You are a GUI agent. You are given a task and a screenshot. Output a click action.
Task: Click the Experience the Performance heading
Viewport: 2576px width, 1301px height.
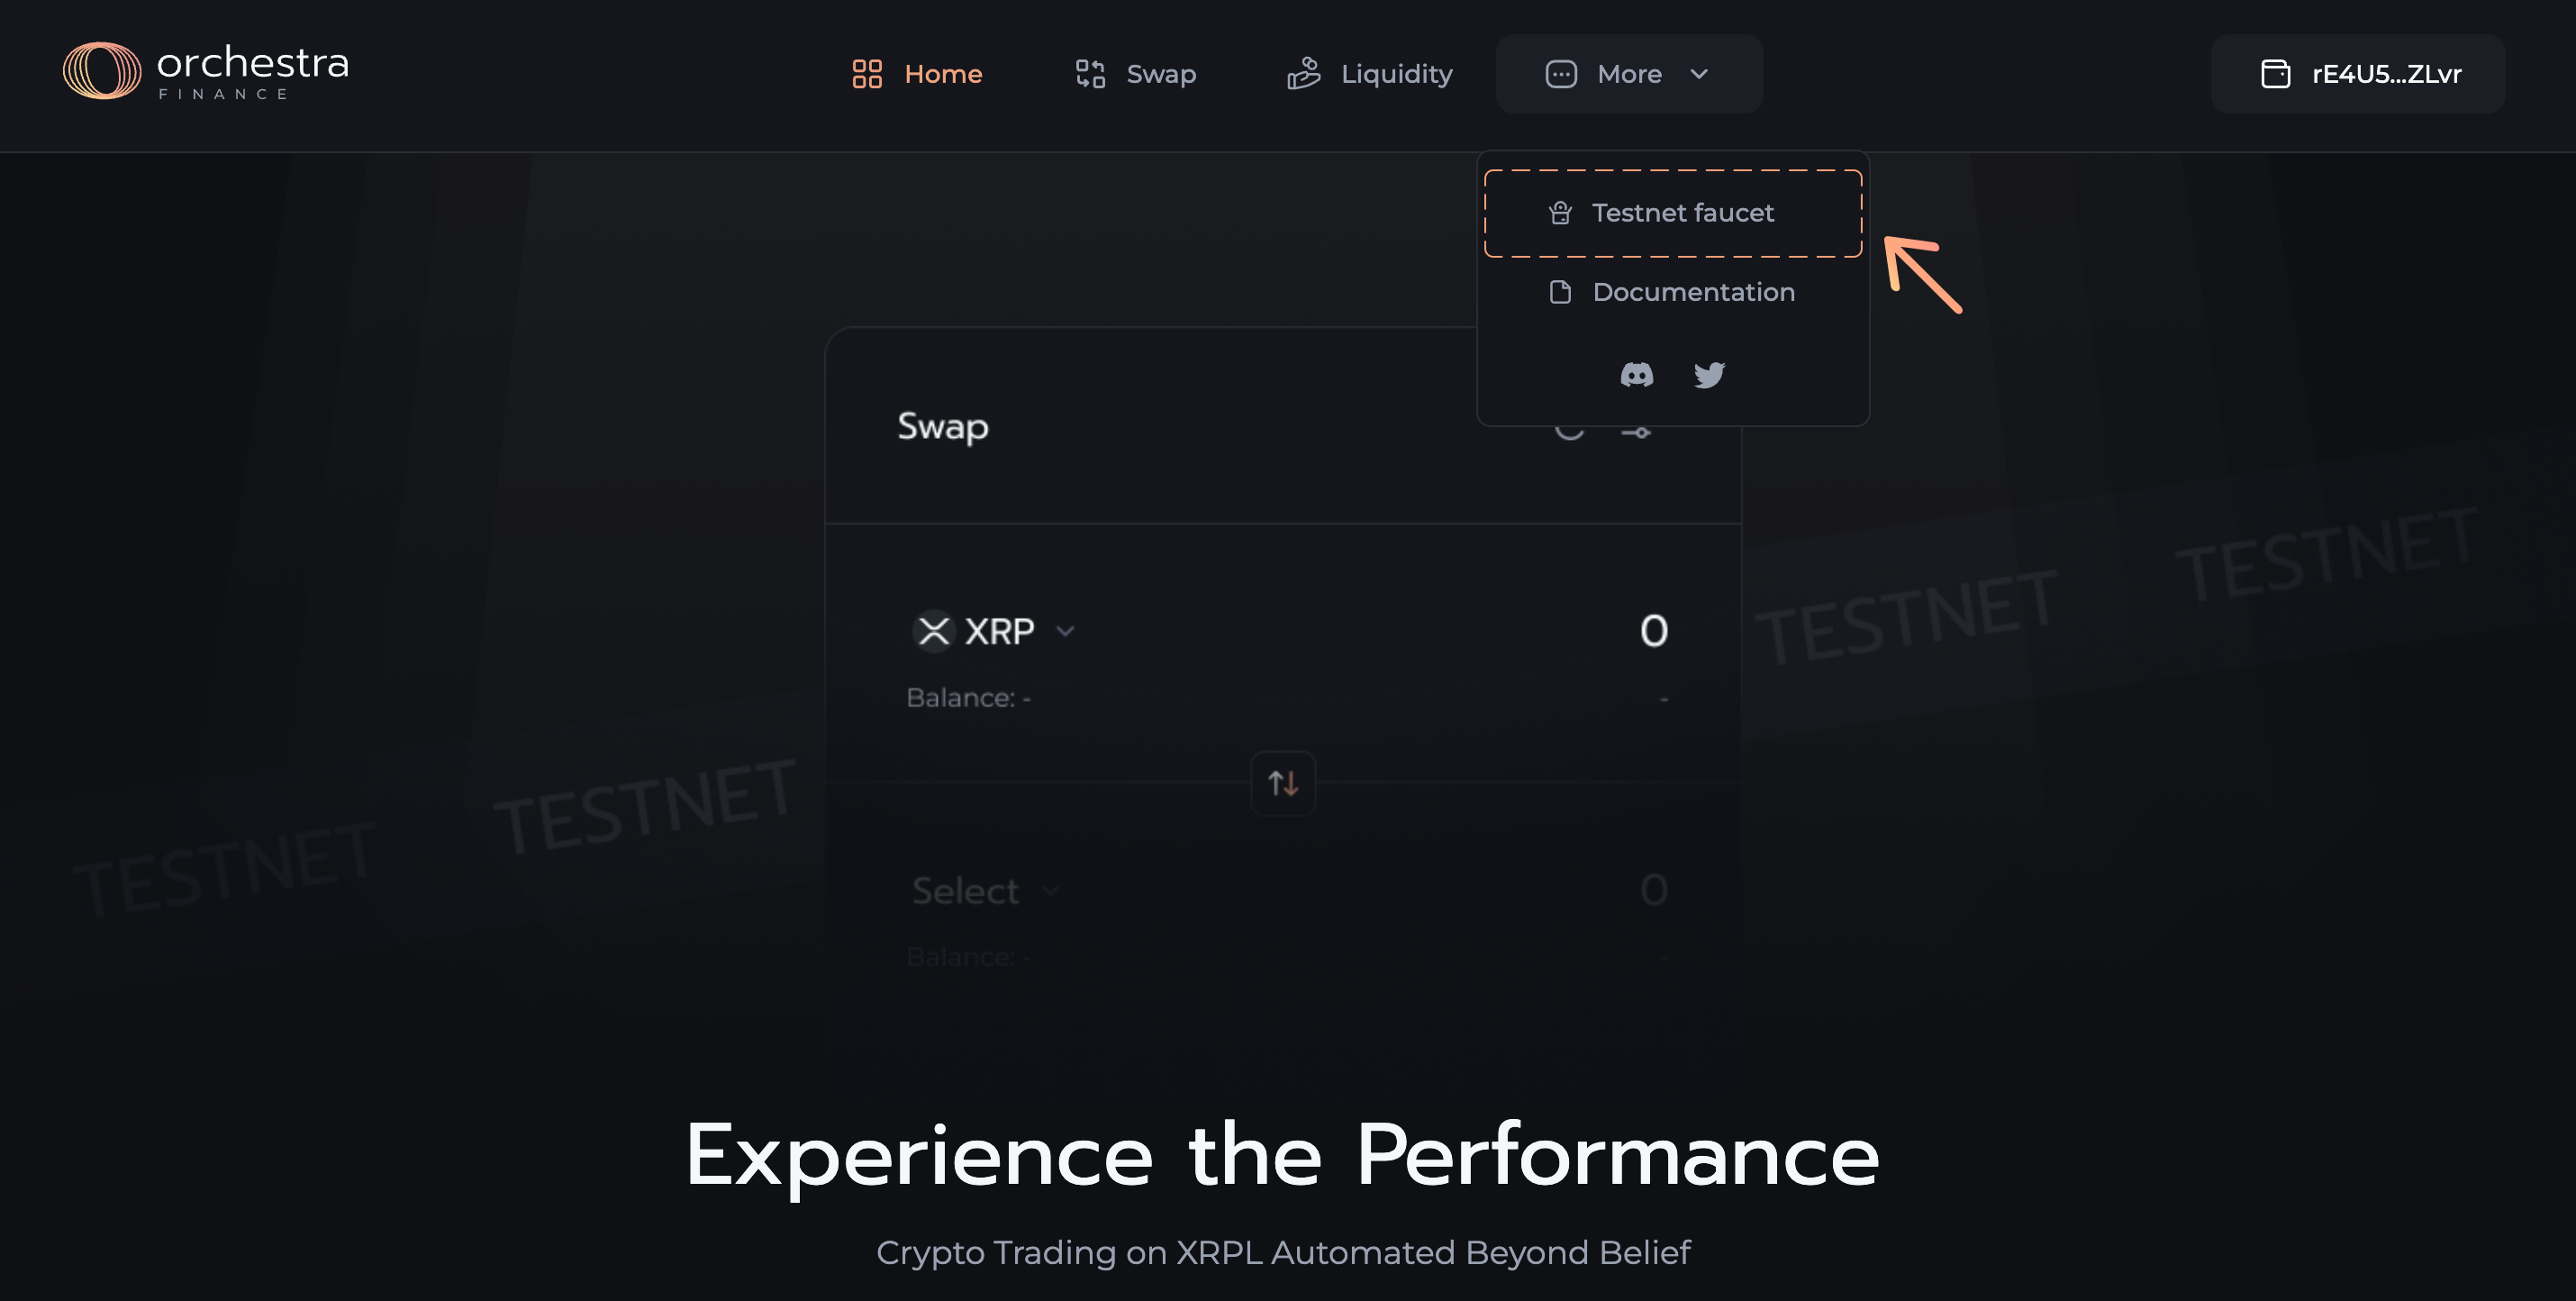[x=1282, y=1155]
